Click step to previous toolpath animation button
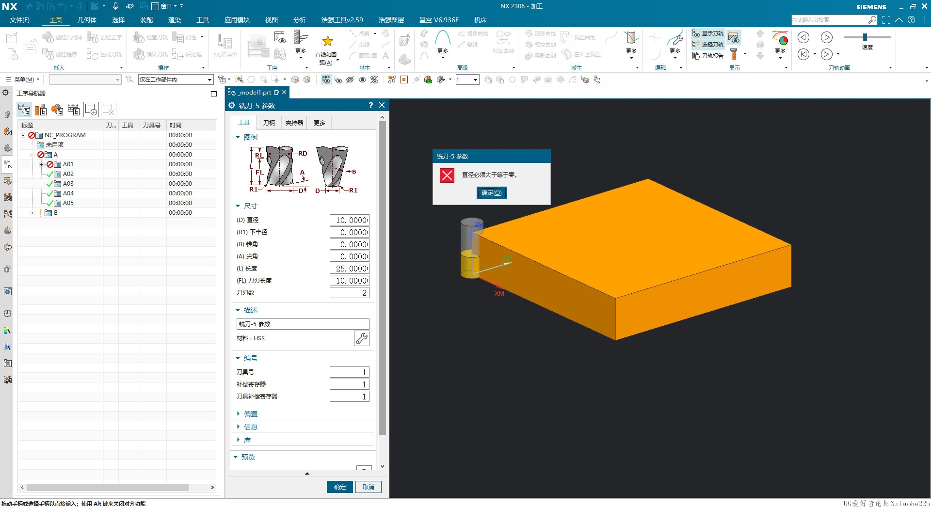931x509 pixels. click(x=803, y=54)
